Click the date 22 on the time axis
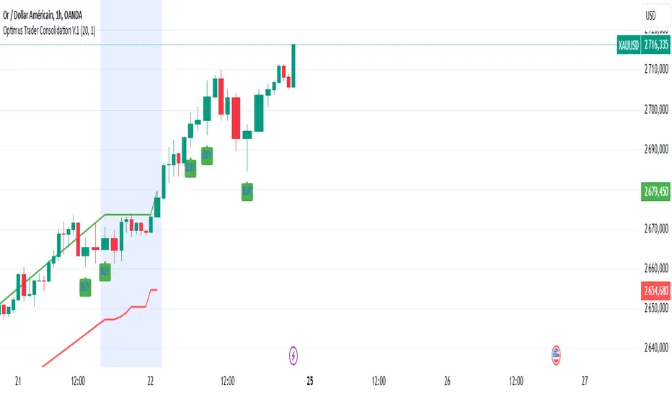The height and width of the screenshot is (396, 672). [151, 381]
